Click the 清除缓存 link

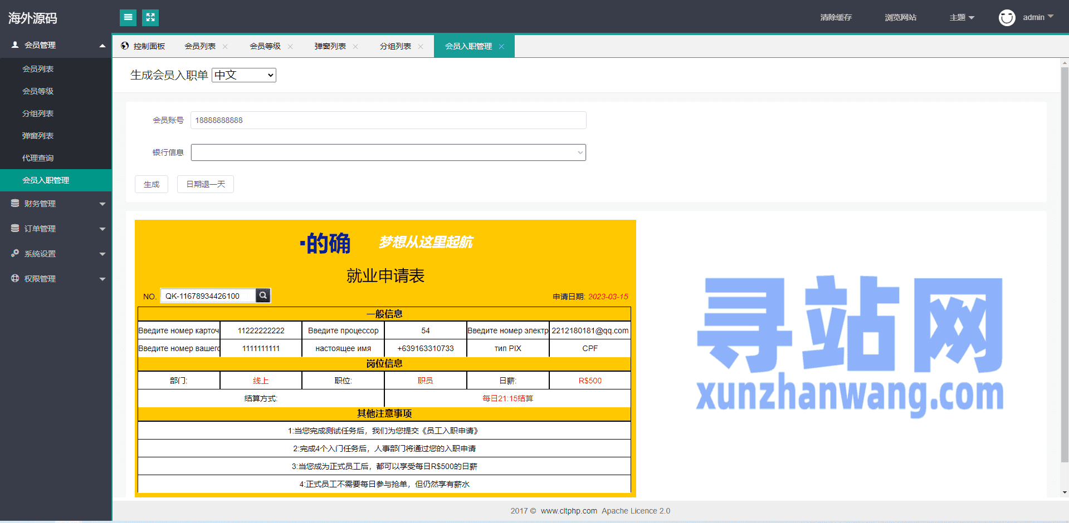836,18
